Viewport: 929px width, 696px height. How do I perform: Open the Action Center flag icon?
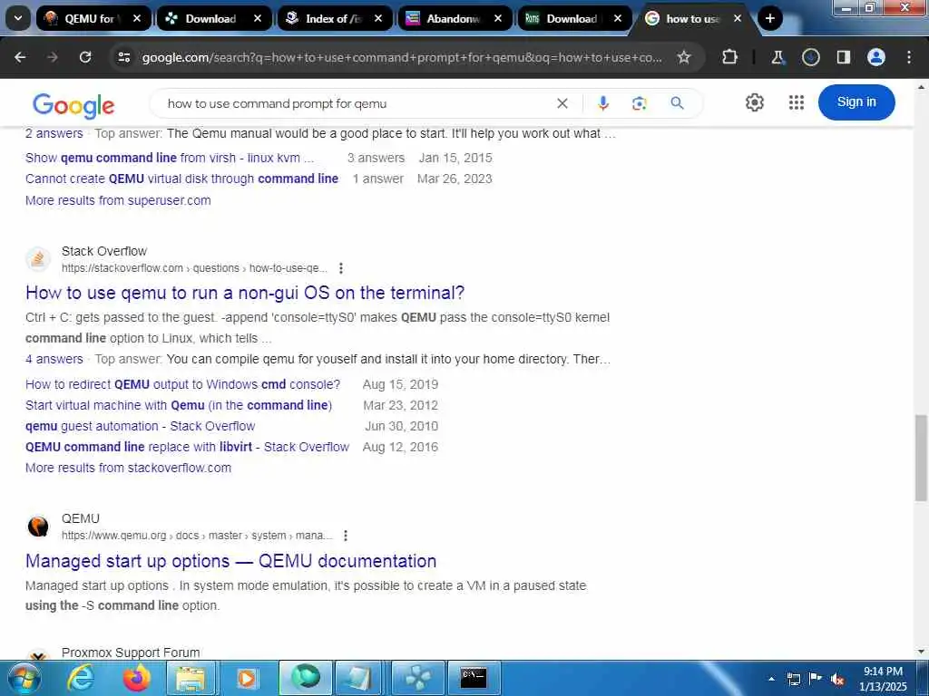click(816, 679)
